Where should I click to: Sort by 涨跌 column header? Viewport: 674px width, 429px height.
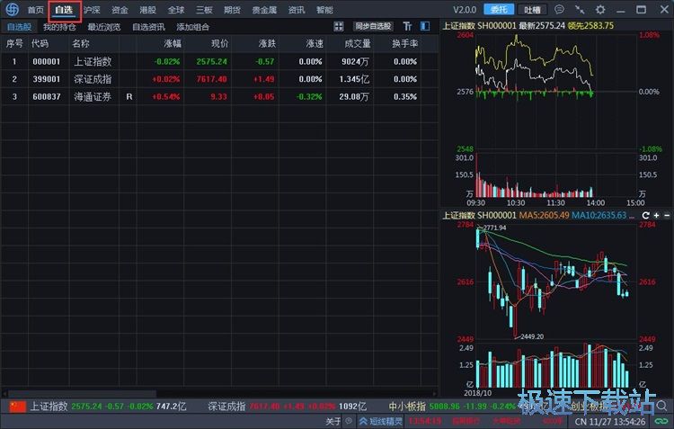tap(267, 43)
